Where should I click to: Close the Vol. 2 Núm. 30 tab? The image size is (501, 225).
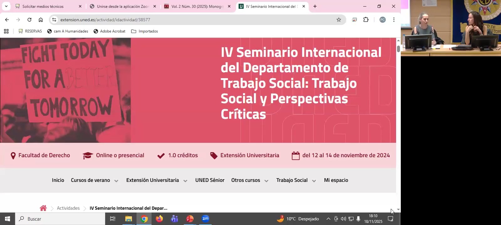pyautogui.click(x=229, y=6)
